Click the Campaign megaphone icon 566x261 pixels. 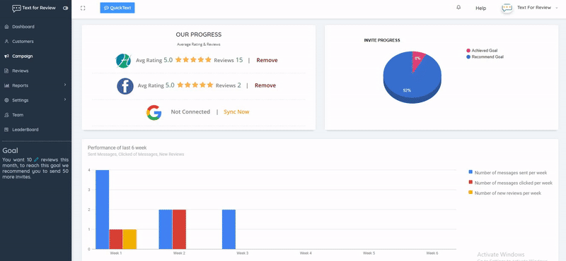pos(6,56)
